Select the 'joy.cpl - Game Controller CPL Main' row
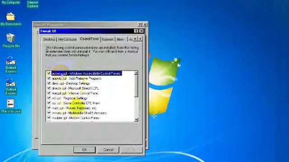 pos(75,103)
